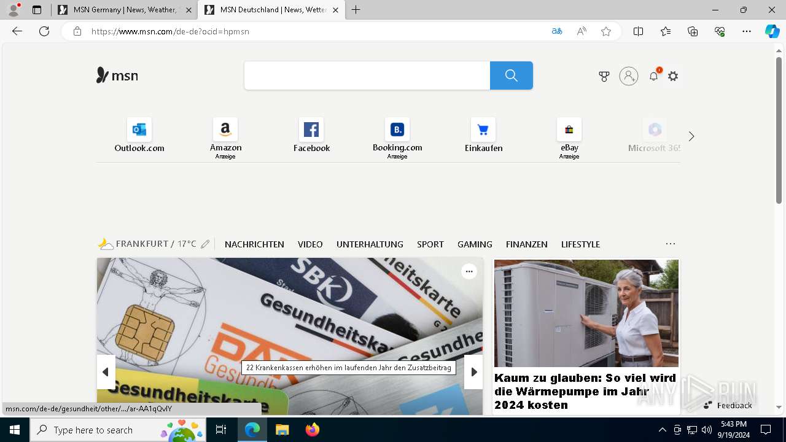
Task: Add page to favorites star icon
Action: pyautogui.click(x=606, y=31)
